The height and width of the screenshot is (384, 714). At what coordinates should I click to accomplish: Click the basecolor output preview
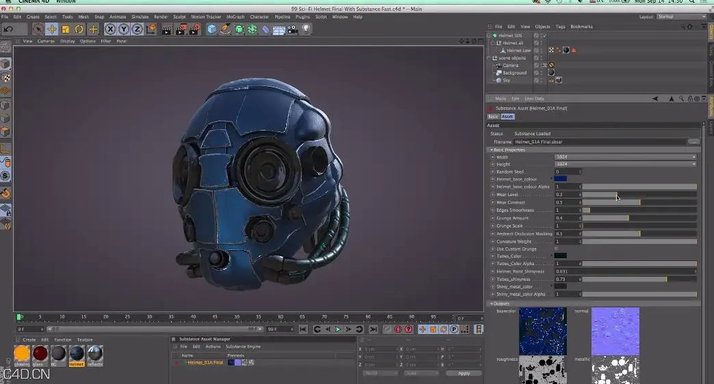[x=543, y=331]
